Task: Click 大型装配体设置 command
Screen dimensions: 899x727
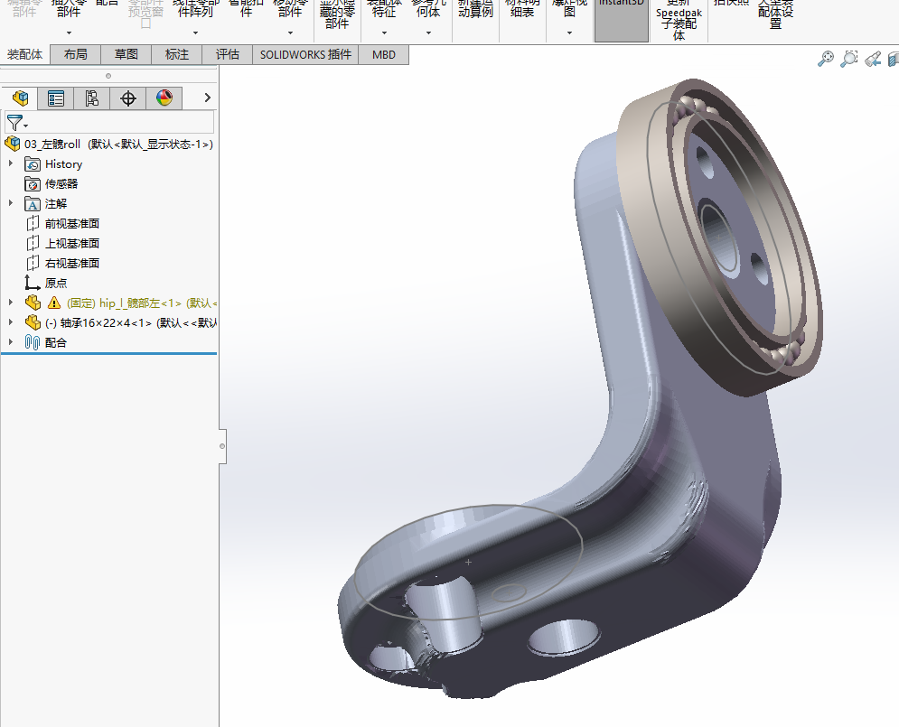Action: tap(775, 14)
